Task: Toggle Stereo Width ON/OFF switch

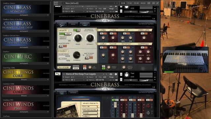Action: [144, 33]
